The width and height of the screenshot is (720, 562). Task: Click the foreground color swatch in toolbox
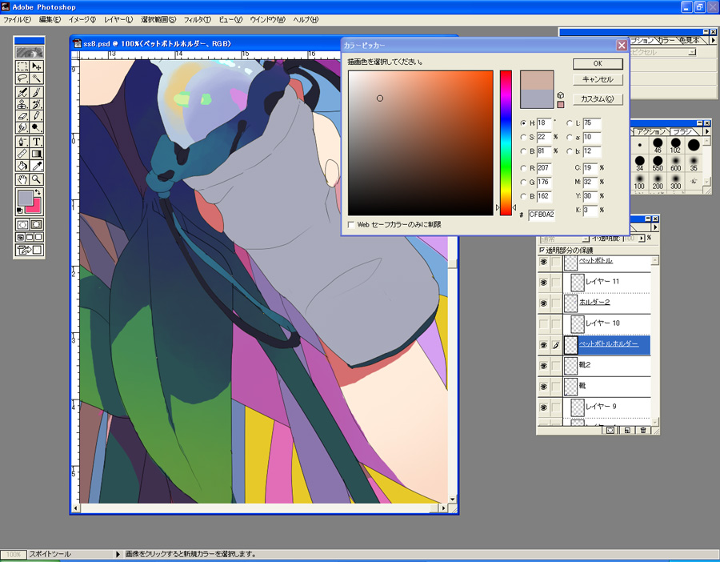25,198
